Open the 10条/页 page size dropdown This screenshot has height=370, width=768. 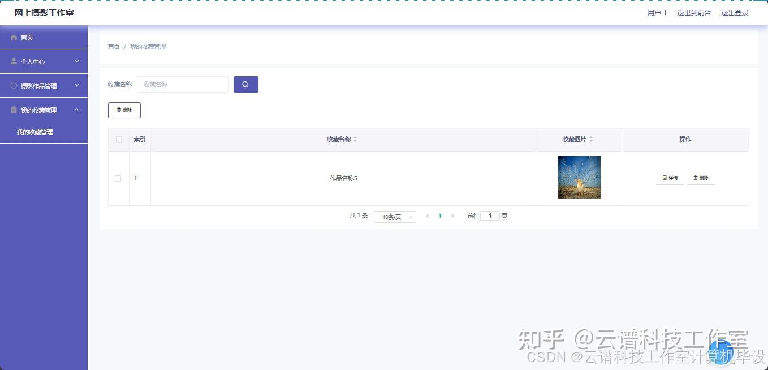pos(394,216)
